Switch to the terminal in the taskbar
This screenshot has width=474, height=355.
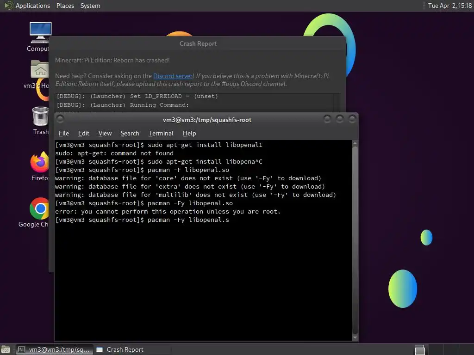pyautogui.click(x=55, y=349)
